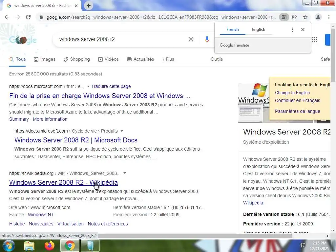Click the padlock site info icon
Viewport: 336px width, 252px height.
coord(41,17)
